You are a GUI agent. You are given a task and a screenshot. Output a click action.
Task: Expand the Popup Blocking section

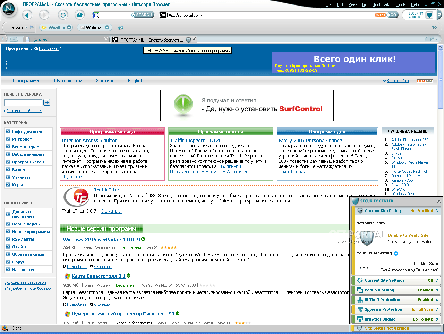pyautogui.click(x=437, y=290)
